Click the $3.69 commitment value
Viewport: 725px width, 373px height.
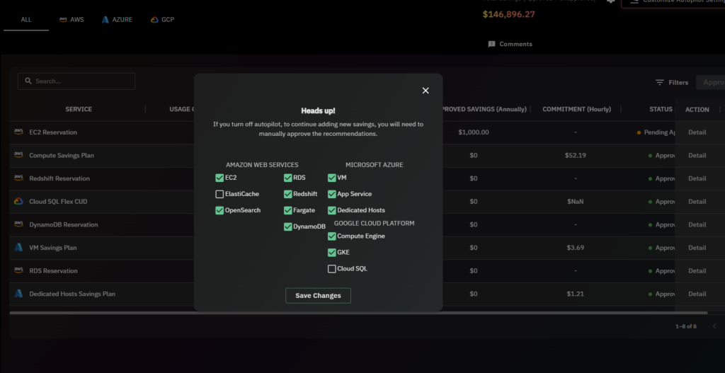575,248
